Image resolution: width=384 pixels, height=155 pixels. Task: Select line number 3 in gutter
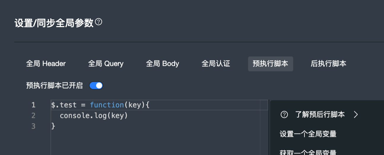click(33, 126)
